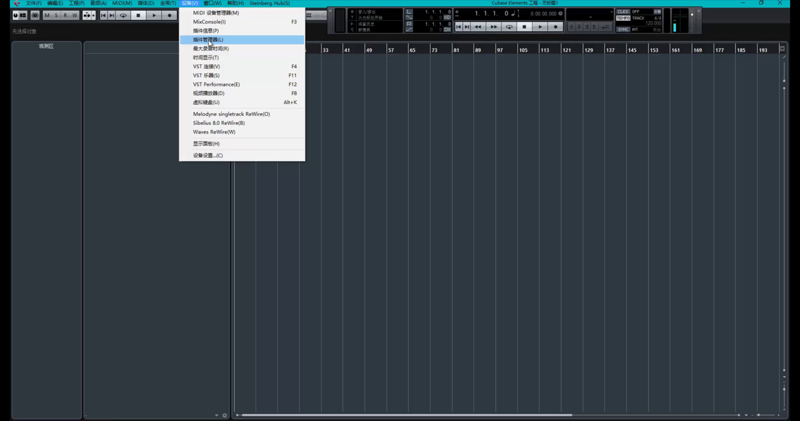Open the 文件(F) menu
Image resolution: width=800 pixels, height=421 pixels.
point(34,3)
